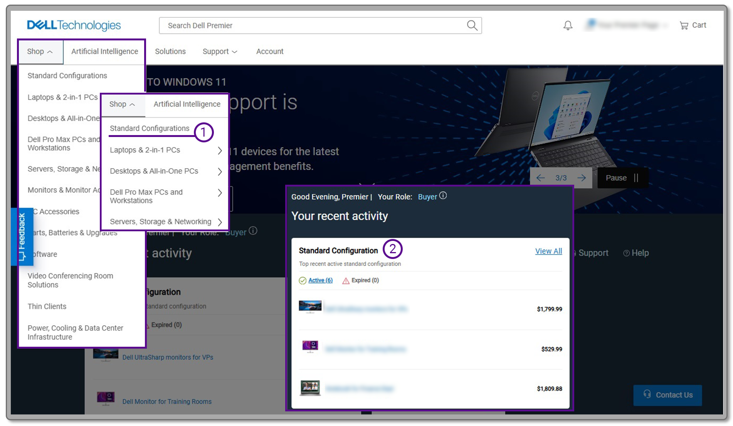Open Dell UltraSharp monitors for VPs
This screenshot has width=733, height=426.
[x=168, y=357]
